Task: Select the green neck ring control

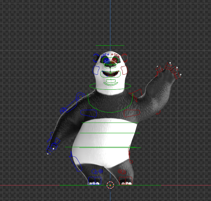Action: pos(110,86)
